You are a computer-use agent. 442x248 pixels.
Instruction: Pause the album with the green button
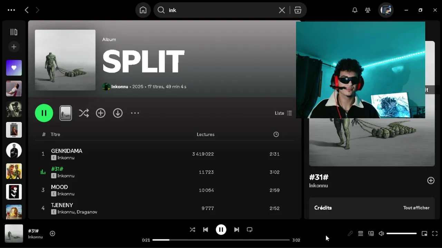coord(44,113)
